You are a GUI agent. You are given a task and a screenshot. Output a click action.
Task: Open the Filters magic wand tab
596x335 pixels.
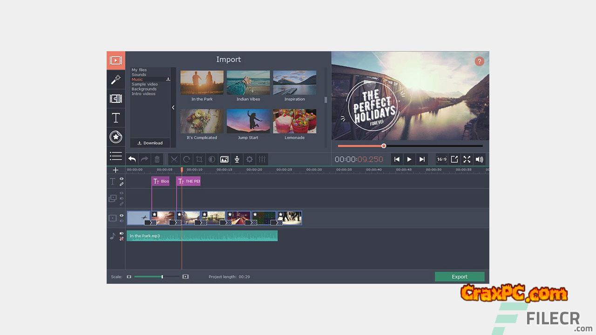(x=115, y=80)
